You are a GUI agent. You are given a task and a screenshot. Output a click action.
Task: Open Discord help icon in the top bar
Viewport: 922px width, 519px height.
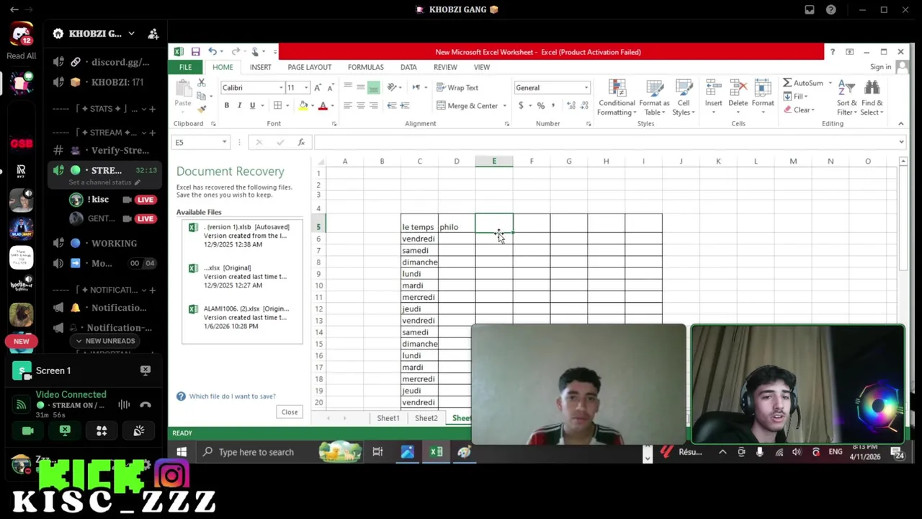click(x=831, y=9)
